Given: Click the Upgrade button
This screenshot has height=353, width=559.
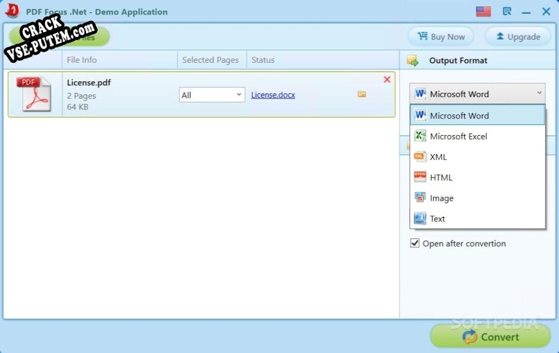Looking at the screenshot, I should [518, 36].
